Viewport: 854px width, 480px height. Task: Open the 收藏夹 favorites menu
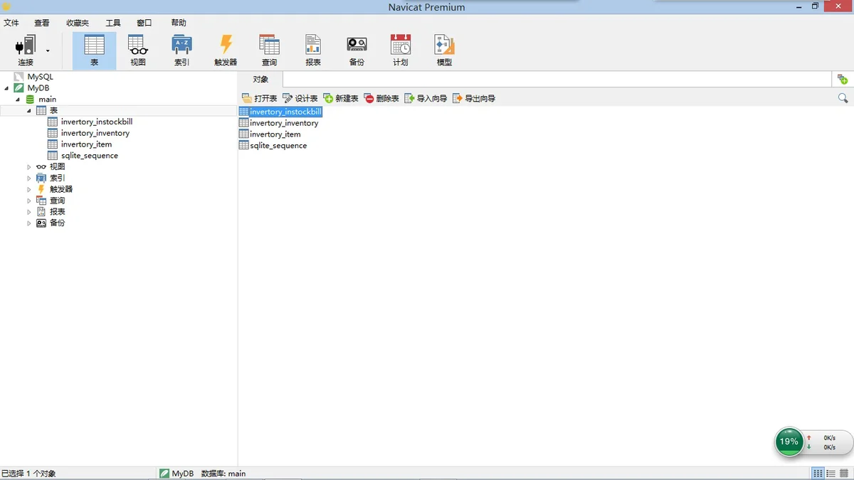tap(78, 23)
